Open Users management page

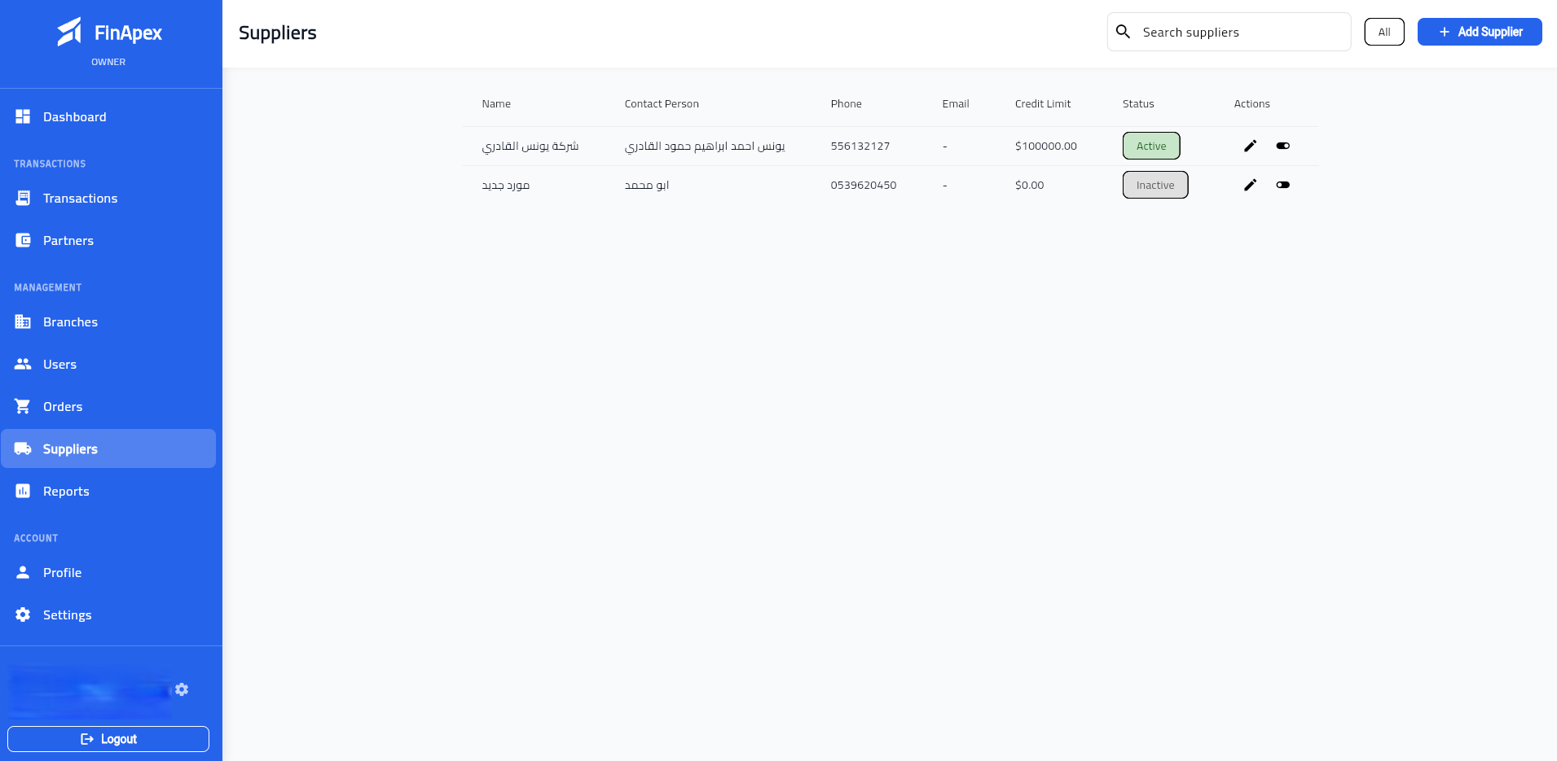(108, 365)
